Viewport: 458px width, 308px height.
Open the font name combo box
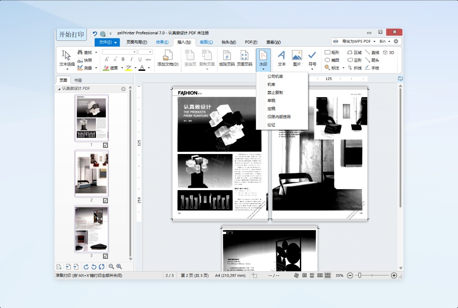pyautogui.click(x=119, y=51)
